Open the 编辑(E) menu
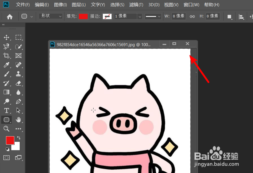Viewport: 253px width, 173px height. 42,5
